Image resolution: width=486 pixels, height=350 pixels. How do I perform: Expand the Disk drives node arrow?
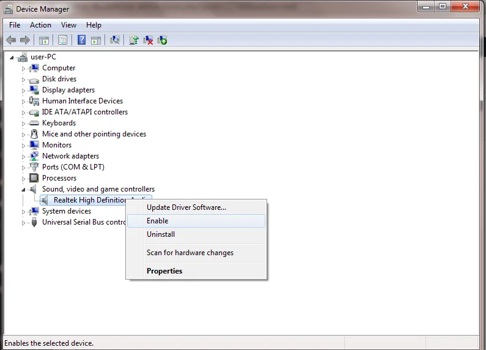point(23,80)
